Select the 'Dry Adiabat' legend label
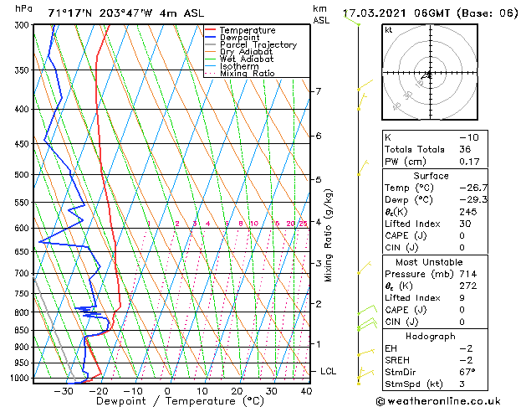This screenshot has width=526, height=407. (246, 52)
